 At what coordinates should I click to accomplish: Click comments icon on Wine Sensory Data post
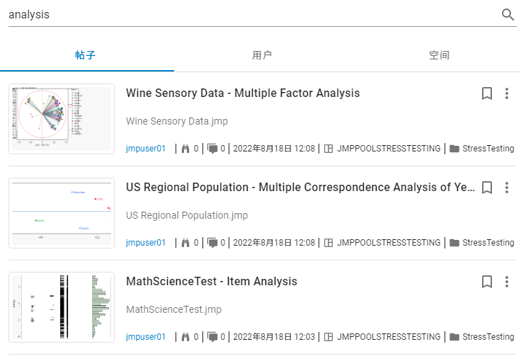212,149
